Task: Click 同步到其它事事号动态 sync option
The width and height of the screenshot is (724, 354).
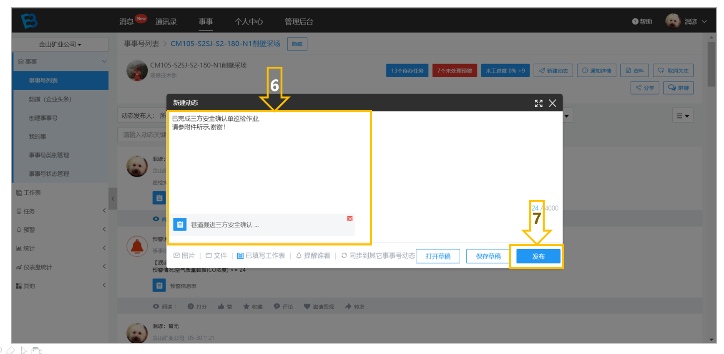Action: 378,255
